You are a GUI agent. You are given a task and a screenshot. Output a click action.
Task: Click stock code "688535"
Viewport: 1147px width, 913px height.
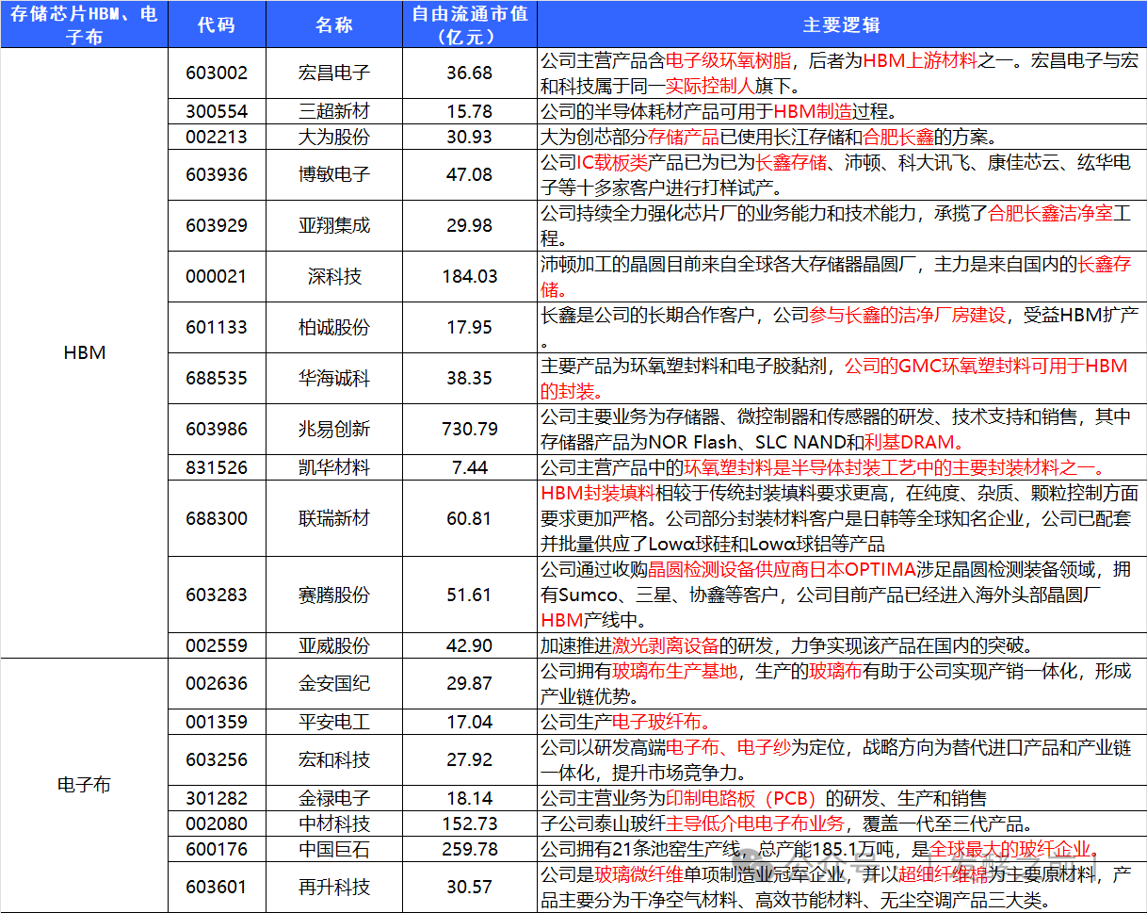click(x=217, y=378)
